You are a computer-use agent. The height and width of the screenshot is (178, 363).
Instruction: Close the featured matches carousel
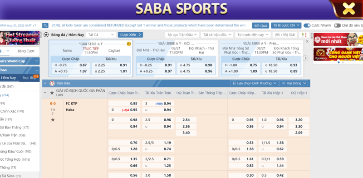pyautogui.click(x=307, y=41)
